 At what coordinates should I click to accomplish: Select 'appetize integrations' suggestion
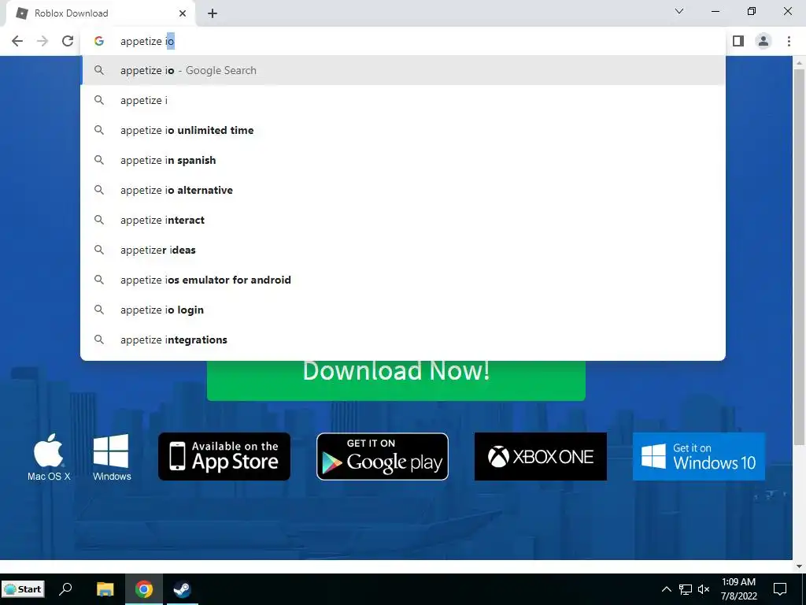(403, 340)
